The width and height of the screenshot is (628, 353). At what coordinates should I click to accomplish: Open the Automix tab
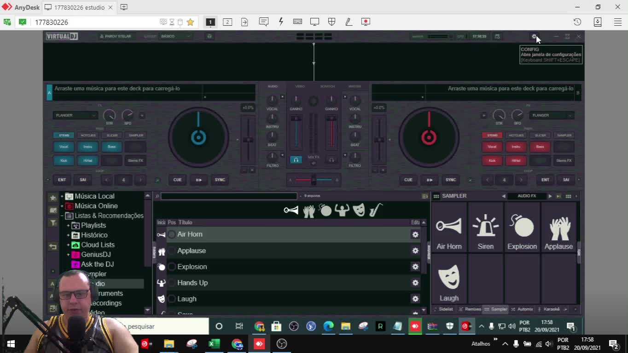pos(523,309)
